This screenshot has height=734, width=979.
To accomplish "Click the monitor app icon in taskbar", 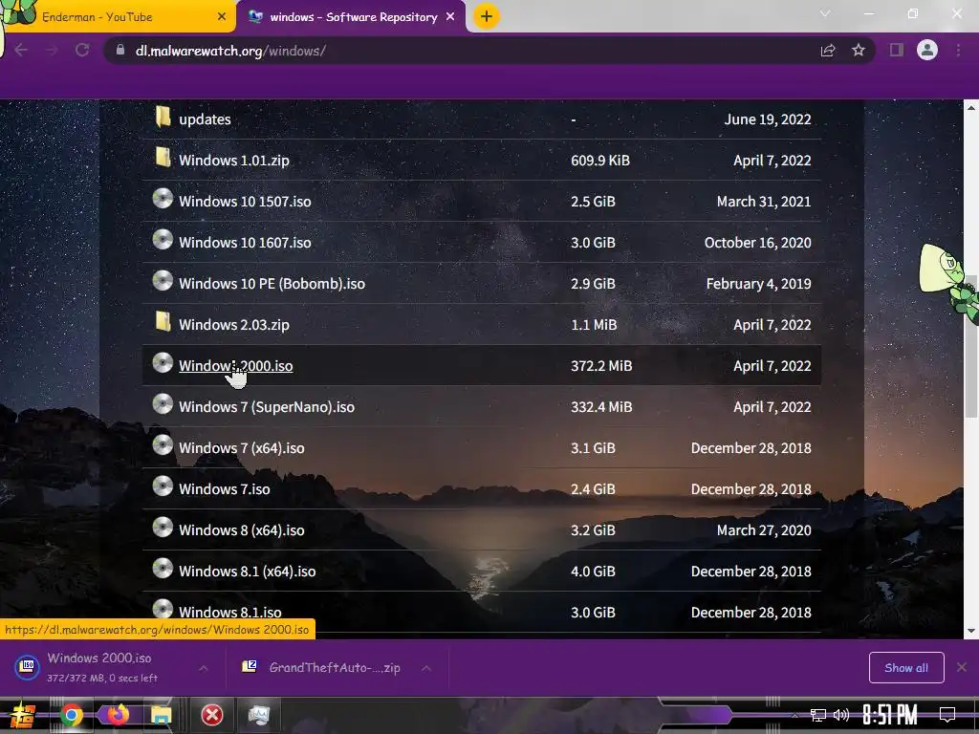I will coord(258,715).
